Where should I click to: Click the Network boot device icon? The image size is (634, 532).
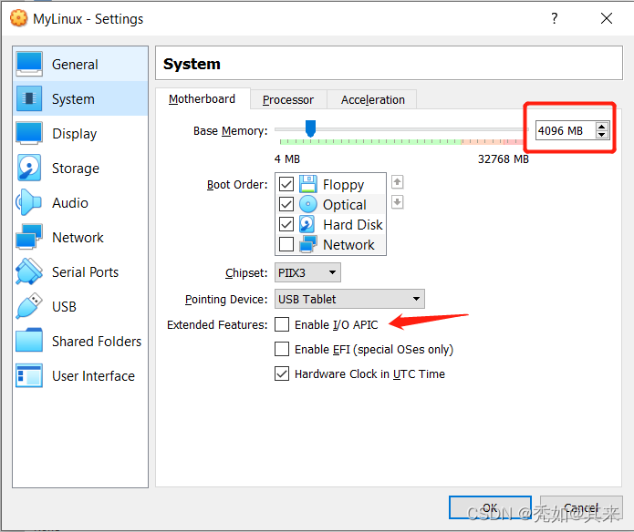coord(308,244)
